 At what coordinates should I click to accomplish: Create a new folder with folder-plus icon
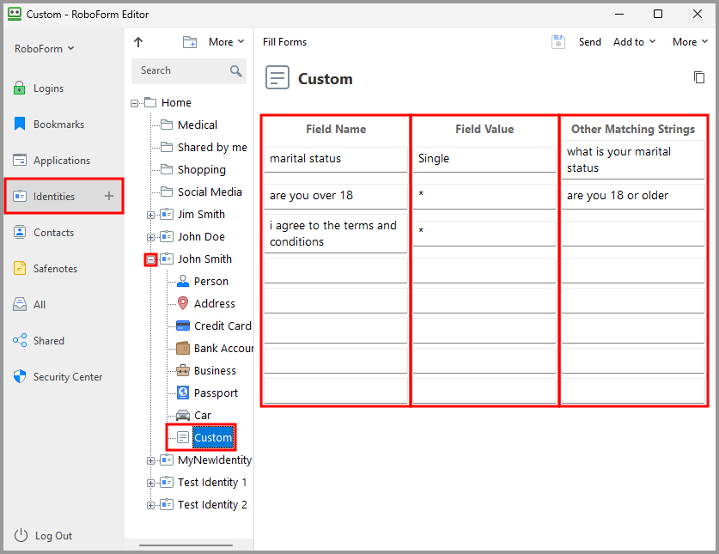click(x=189, y=42)
